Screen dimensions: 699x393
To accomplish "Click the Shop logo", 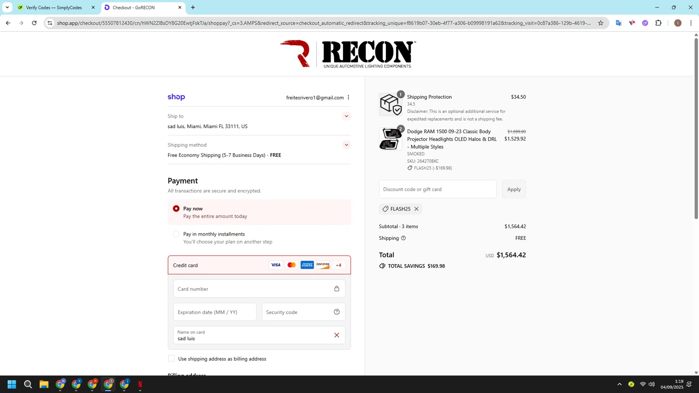I will click(x=176, y=97).
